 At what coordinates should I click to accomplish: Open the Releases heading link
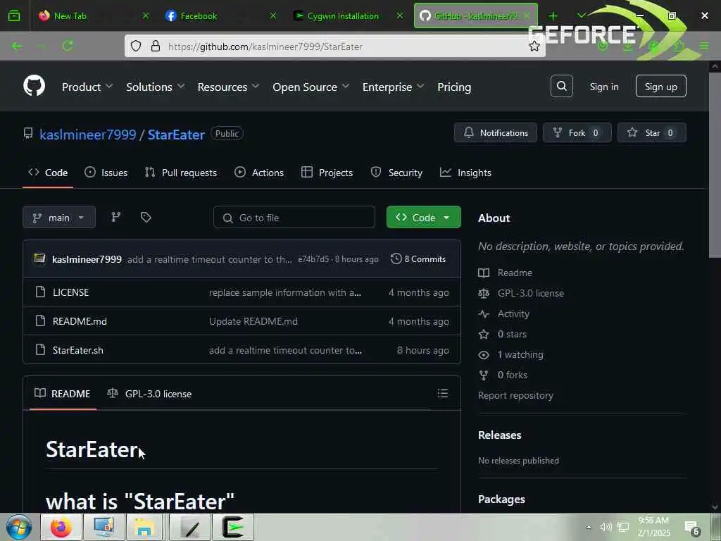tap(499, 435)
